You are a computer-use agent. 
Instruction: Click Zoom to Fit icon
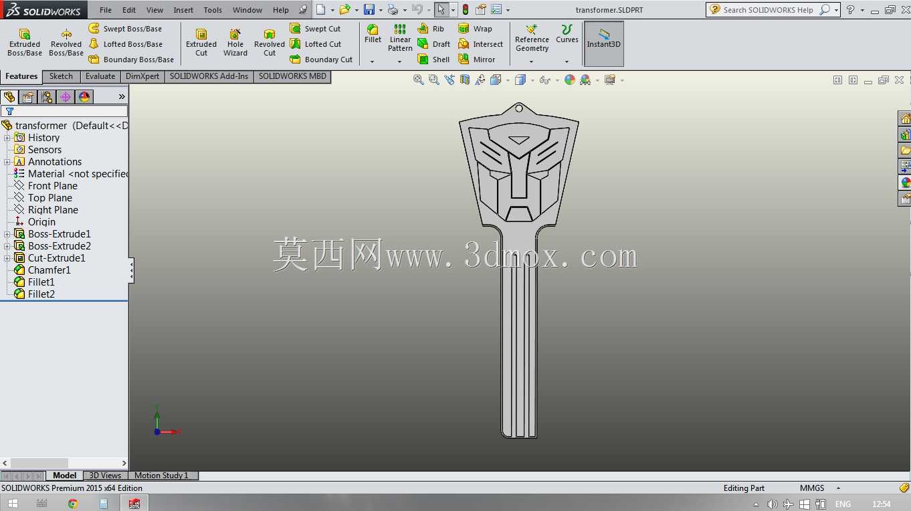click(x=419, y=80)
